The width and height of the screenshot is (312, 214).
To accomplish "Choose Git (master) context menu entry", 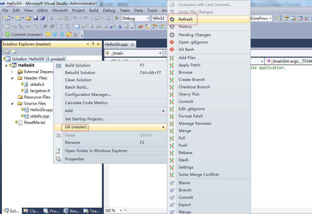I will 110,127.
